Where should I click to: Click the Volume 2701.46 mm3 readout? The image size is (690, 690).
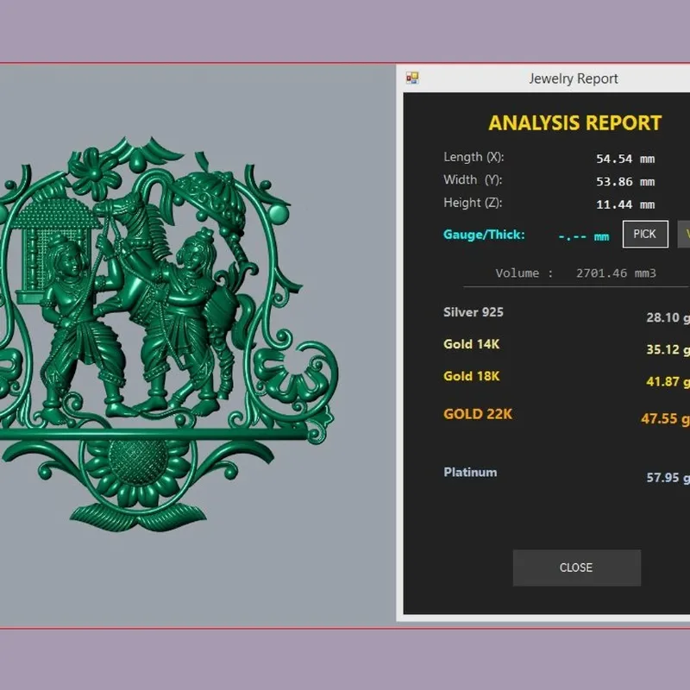click(575, 273)
